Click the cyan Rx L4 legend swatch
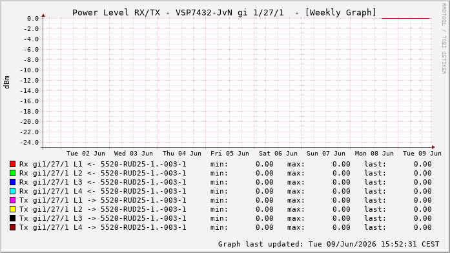This screenshot has width=450, height=253. tap(12, 191)
